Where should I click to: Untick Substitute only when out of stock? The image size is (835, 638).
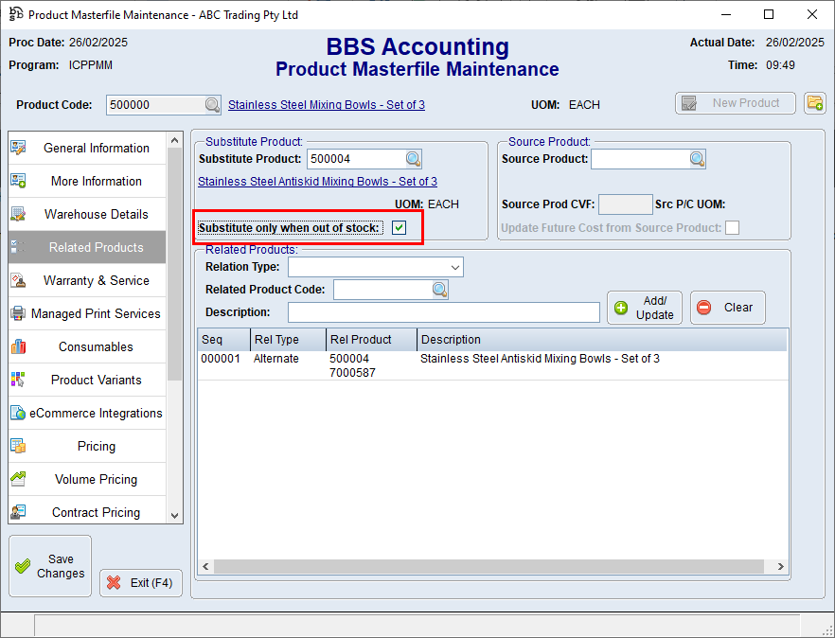400,228
